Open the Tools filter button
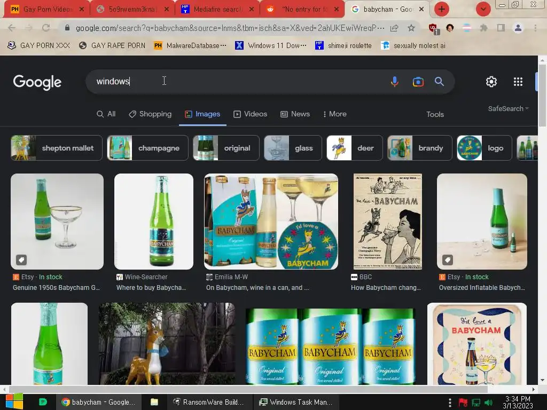 435,114
